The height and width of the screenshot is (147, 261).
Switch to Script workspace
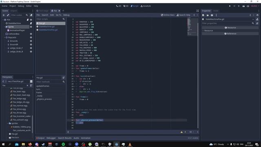coord(135,6)
